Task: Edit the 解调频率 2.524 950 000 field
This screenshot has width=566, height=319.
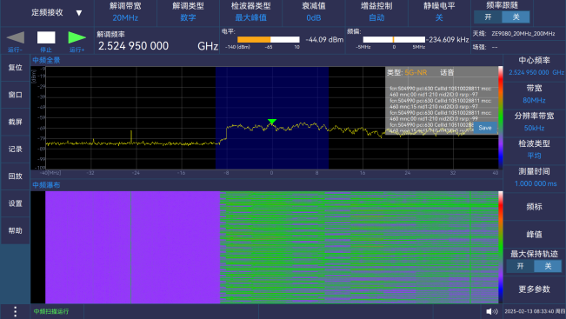Action: [x=133, y=46]
